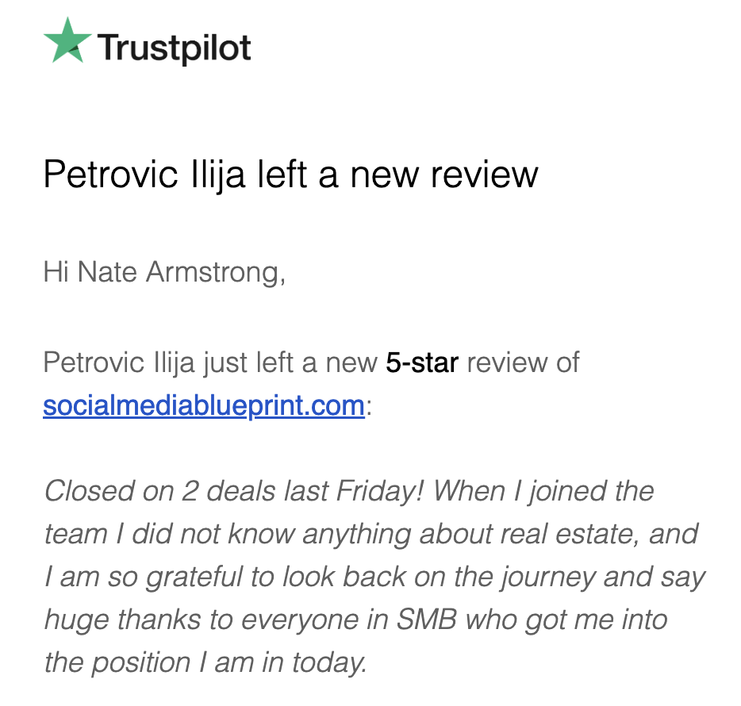Select the name 'Armstrong' in the greeting
Image resolution: width=741 pixels, height=706 pixels.
pos(214,273)
